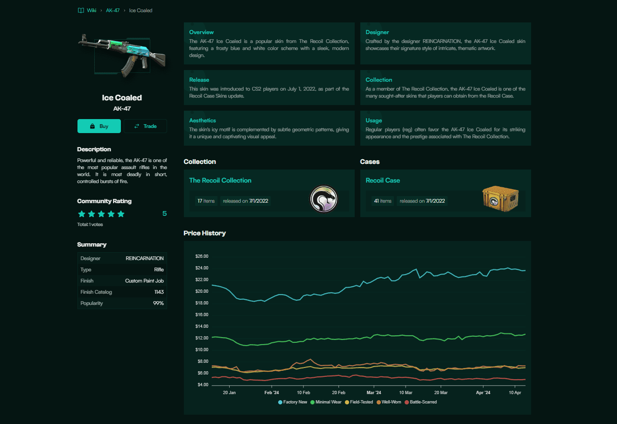
Task: Open the AK-47 breadcrumb link
Action: pyautogui.click(x=112, y=10)
